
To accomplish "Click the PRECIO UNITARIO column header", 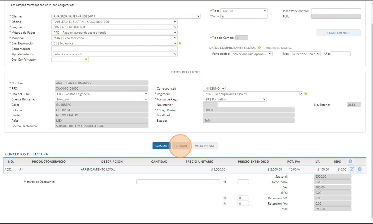I will 199,162.
